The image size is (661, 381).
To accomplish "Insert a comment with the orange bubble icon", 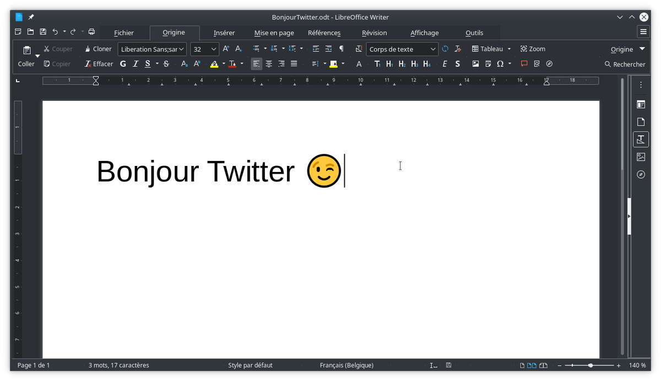I will (x=524, y=64).
